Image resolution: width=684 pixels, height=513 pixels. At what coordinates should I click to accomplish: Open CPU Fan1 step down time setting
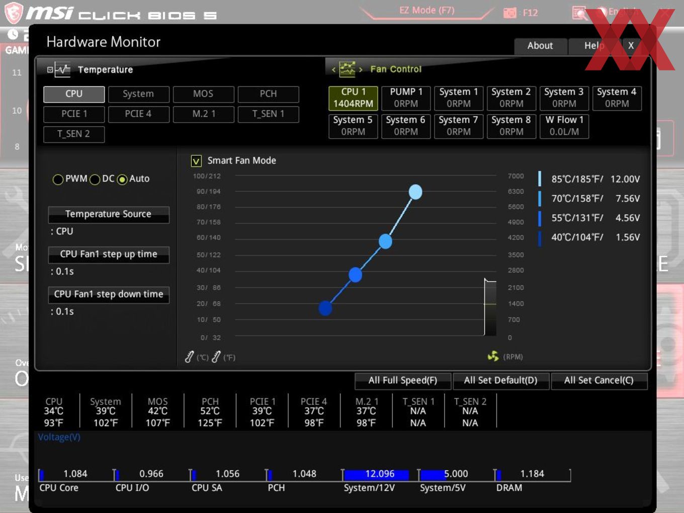(109, 295)
